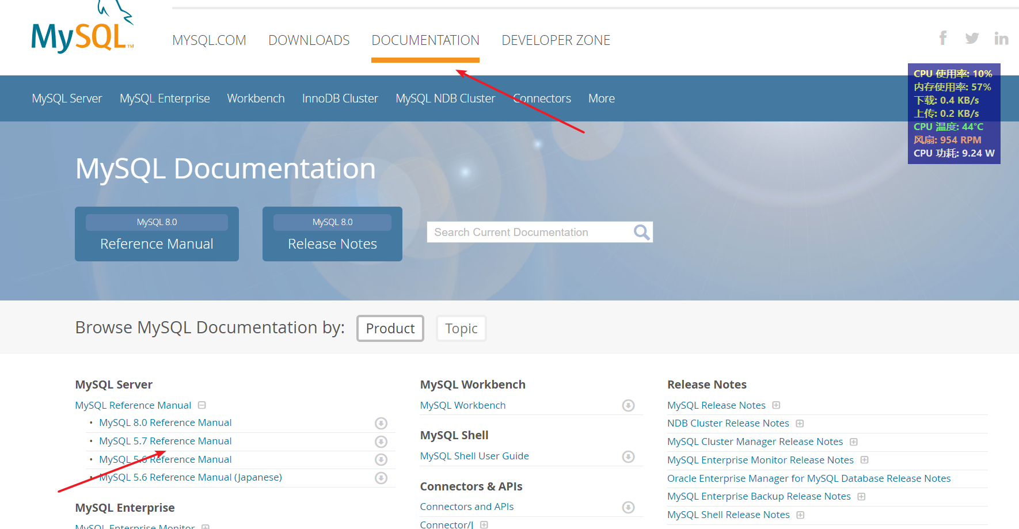
Task: Open MySQL 5.7 Reference Manual link
Action: tap(165, 441)
